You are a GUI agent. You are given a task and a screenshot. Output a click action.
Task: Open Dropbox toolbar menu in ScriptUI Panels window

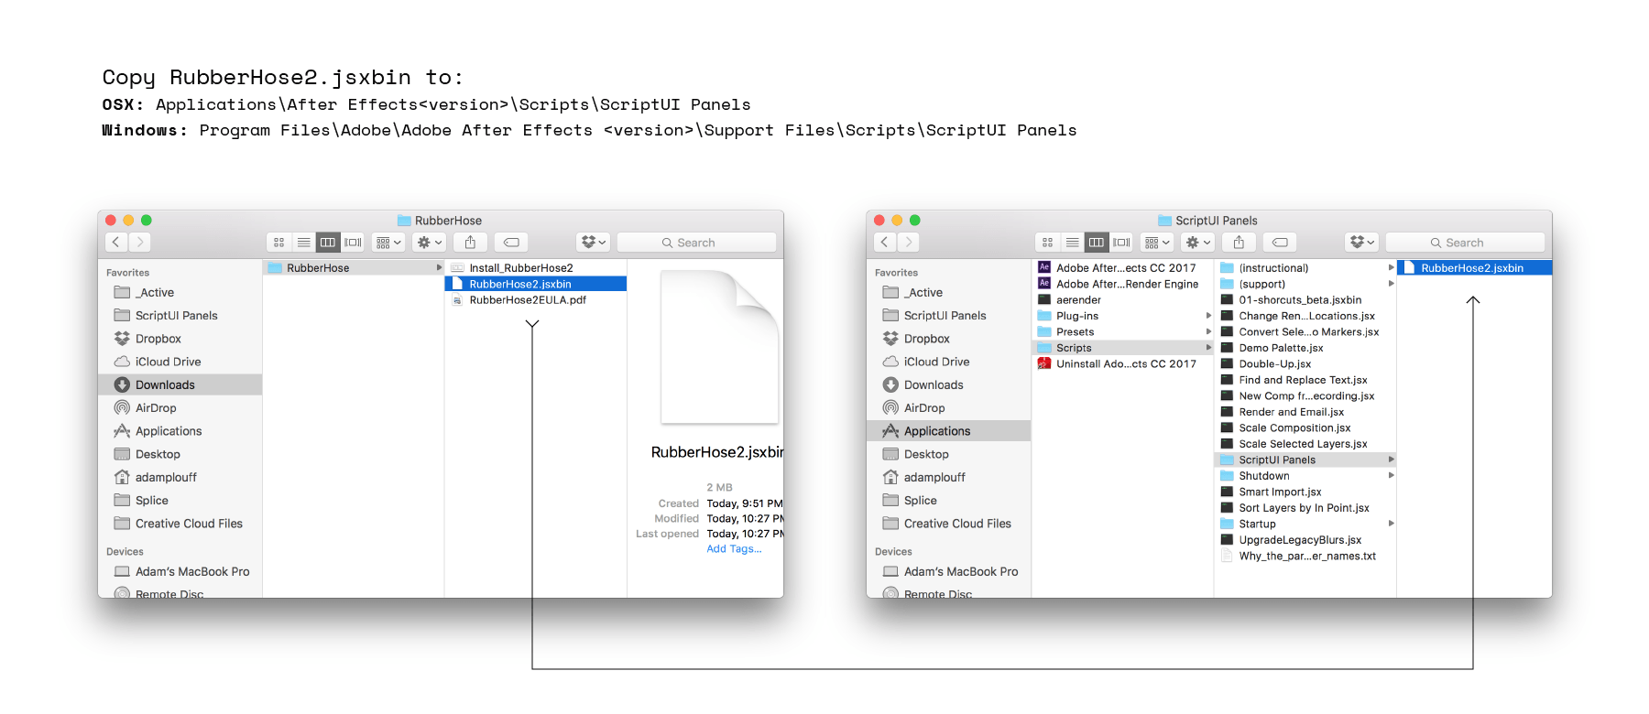(1362, 243)
